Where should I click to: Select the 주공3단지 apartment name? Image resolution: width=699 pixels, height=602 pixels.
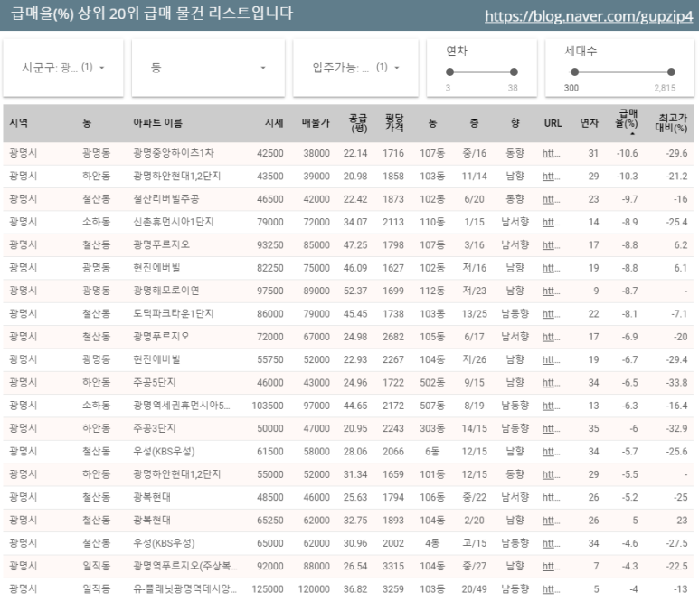click(x=155, y=428)
